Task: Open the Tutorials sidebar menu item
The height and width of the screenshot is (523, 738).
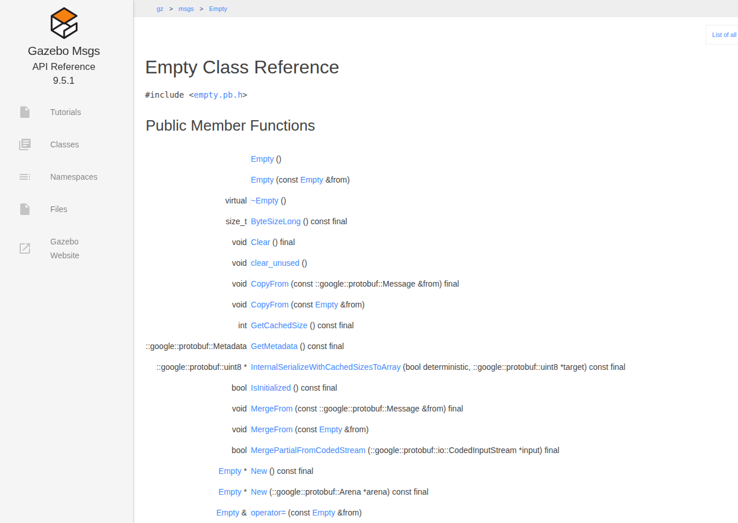Action: point(65,112)
